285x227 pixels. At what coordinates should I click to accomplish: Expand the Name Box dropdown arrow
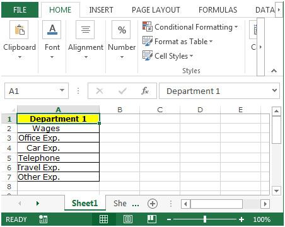coord(62,90)
